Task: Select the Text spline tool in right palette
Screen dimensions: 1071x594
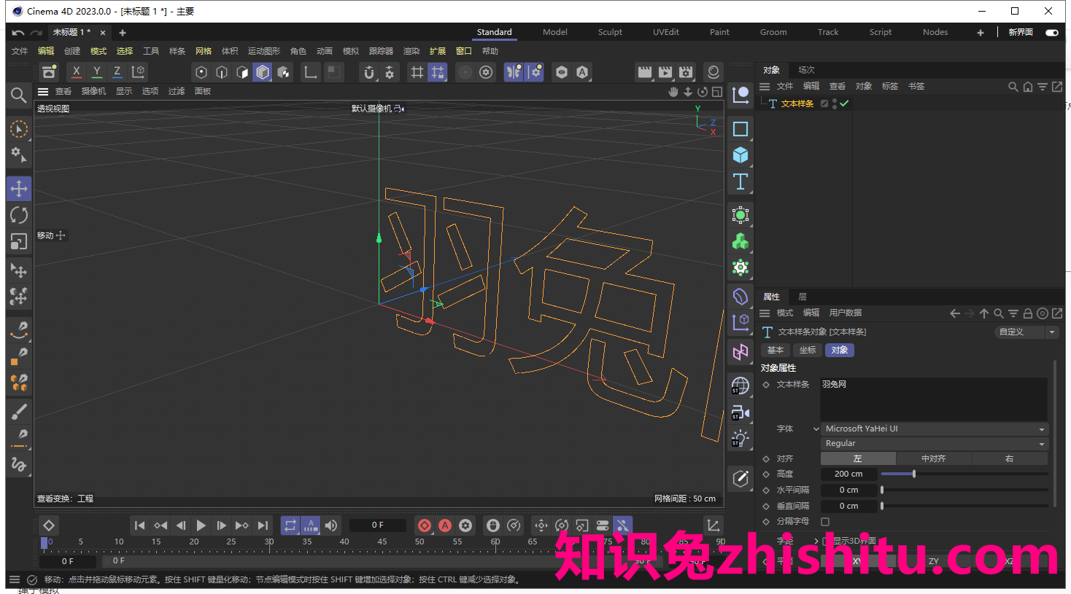Action: tap(740, 182)
